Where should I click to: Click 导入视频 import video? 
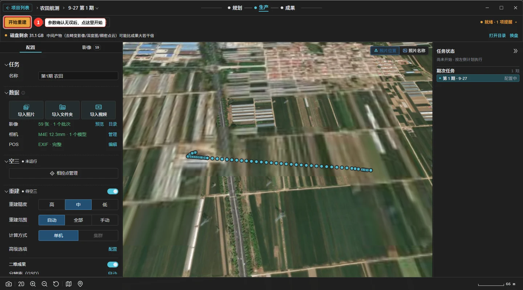pyautogui.click(x=98, y=110)
